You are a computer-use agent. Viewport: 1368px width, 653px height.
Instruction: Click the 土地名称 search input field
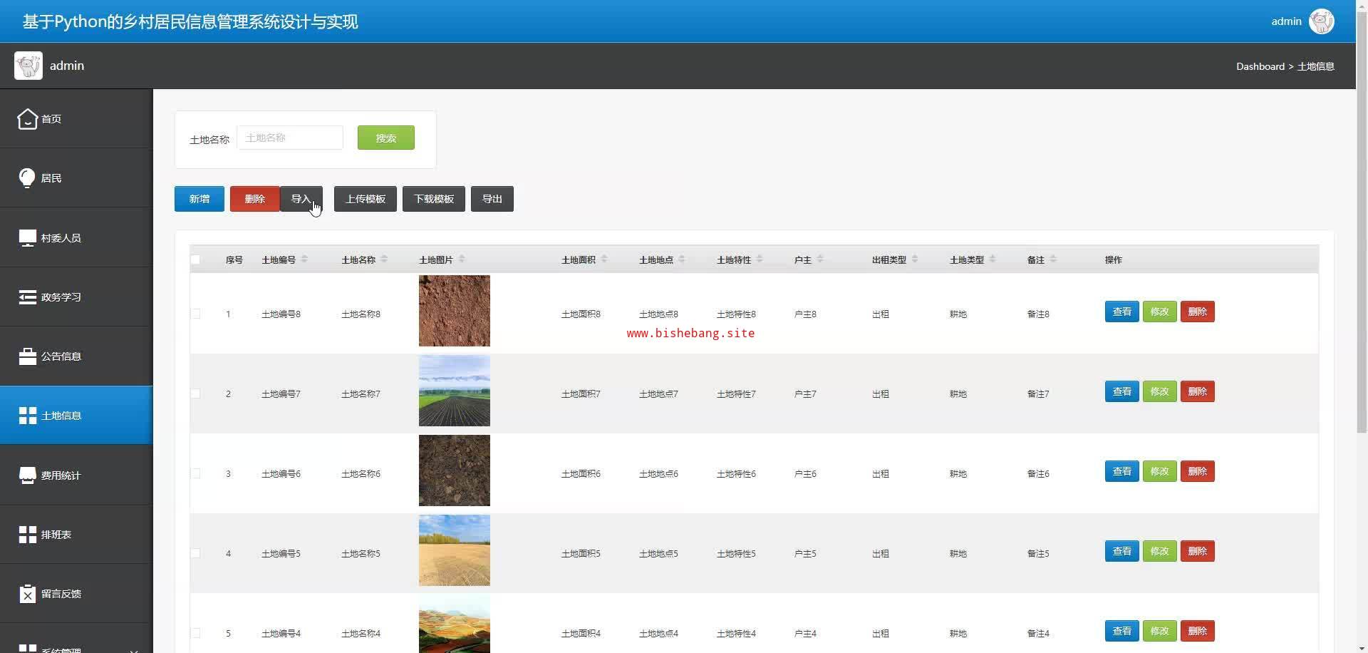[290, 138]
